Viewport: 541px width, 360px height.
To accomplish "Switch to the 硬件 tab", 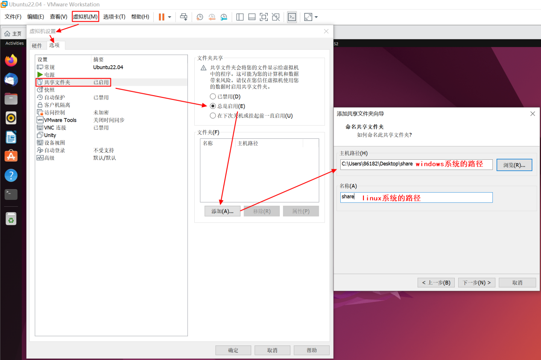I will (37, 45).
